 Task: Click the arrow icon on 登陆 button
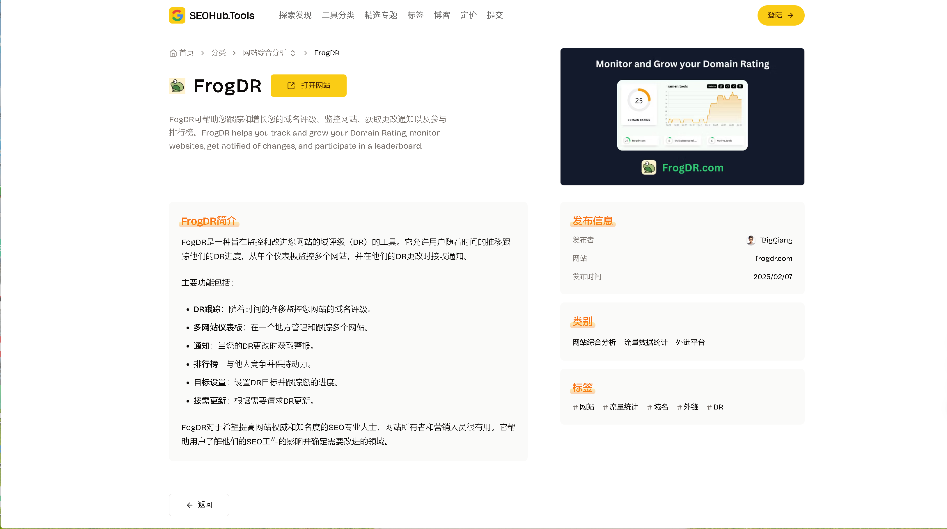click(790, 15)
